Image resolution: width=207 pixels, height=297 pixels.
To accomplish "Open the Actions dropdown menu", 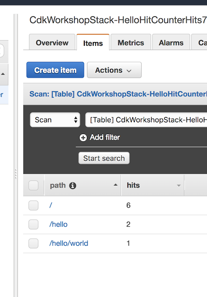I will click(x=114, y=70).
